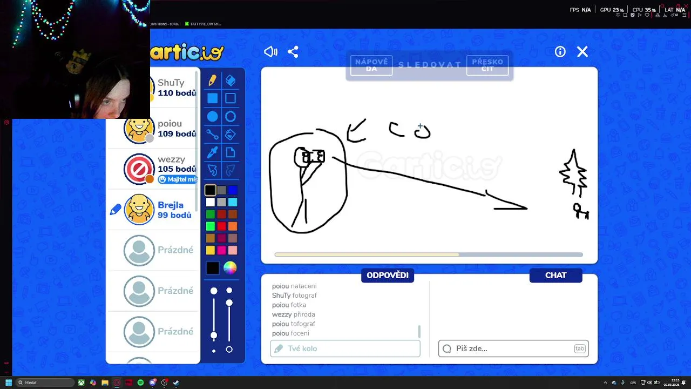Select the pencil drawing tool

212,81
